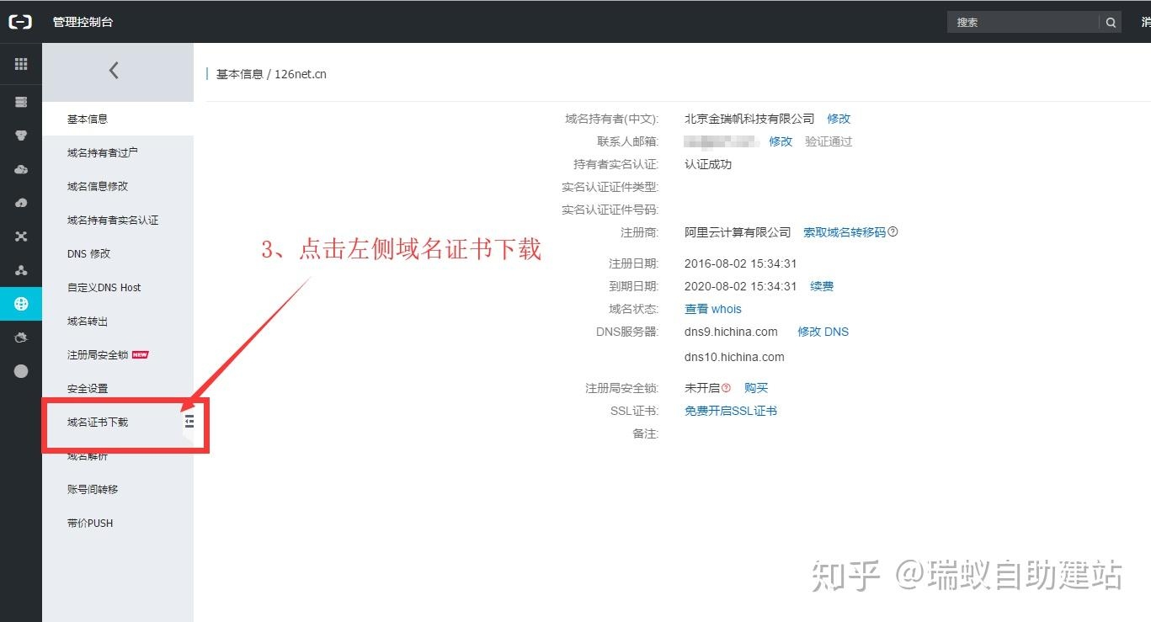This screenshot has height=622, width=1151.
Task: Click the 续费 renewal link
Action: (823, 286)
